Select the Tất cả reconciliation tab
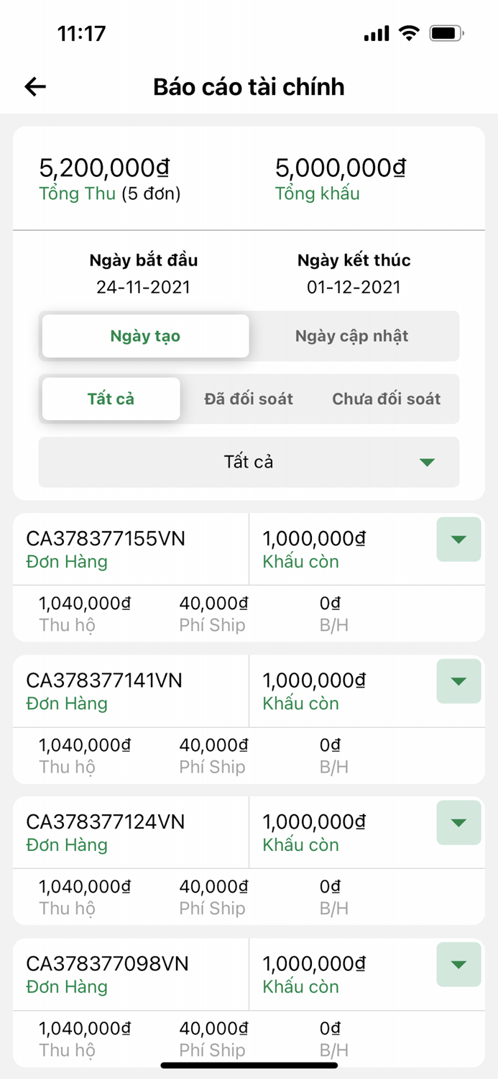The image size is (498, 1079). click(111, 399)
